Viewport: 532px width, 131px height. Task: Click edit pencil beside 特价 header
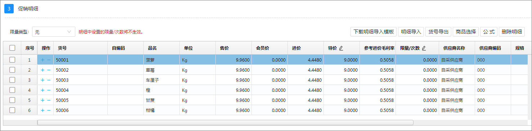(x=341, y=48)
